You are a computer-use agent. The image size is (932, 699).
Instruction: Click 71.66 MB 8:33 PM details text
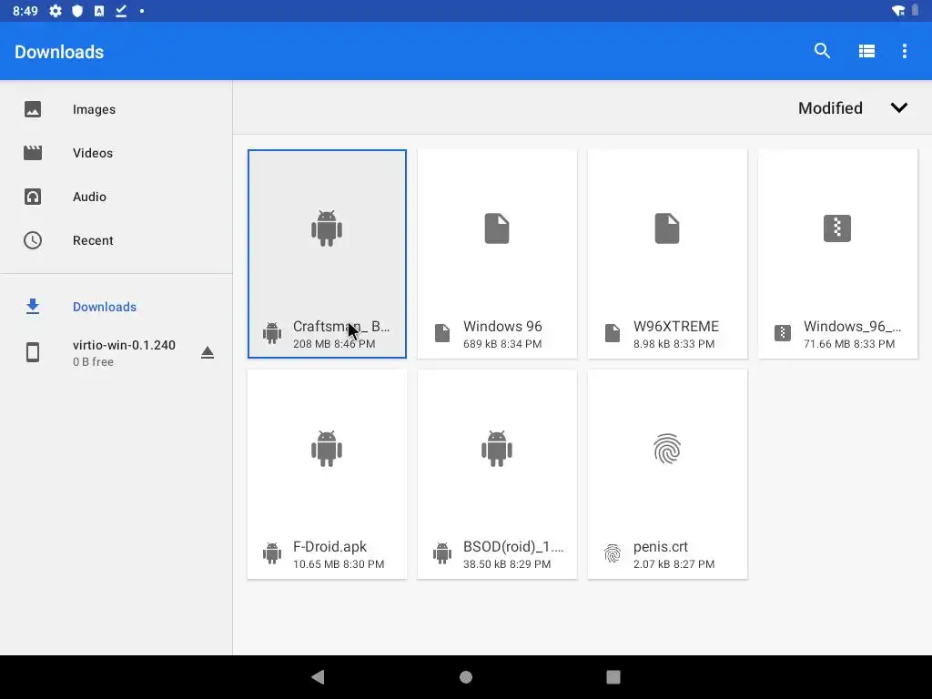click(x=849, y=343)
